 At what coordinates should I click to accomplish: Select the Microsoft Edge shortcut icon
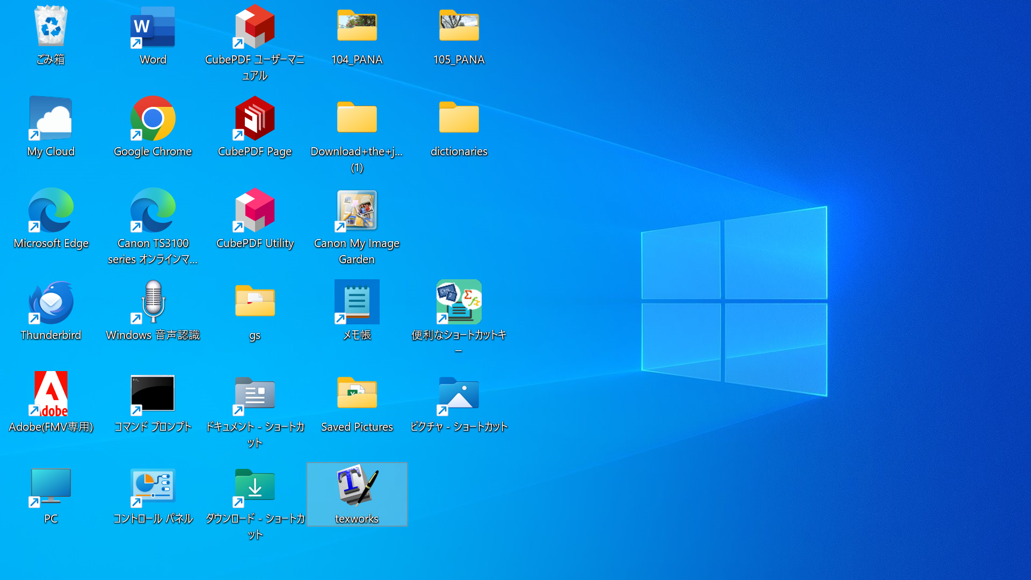50,210
